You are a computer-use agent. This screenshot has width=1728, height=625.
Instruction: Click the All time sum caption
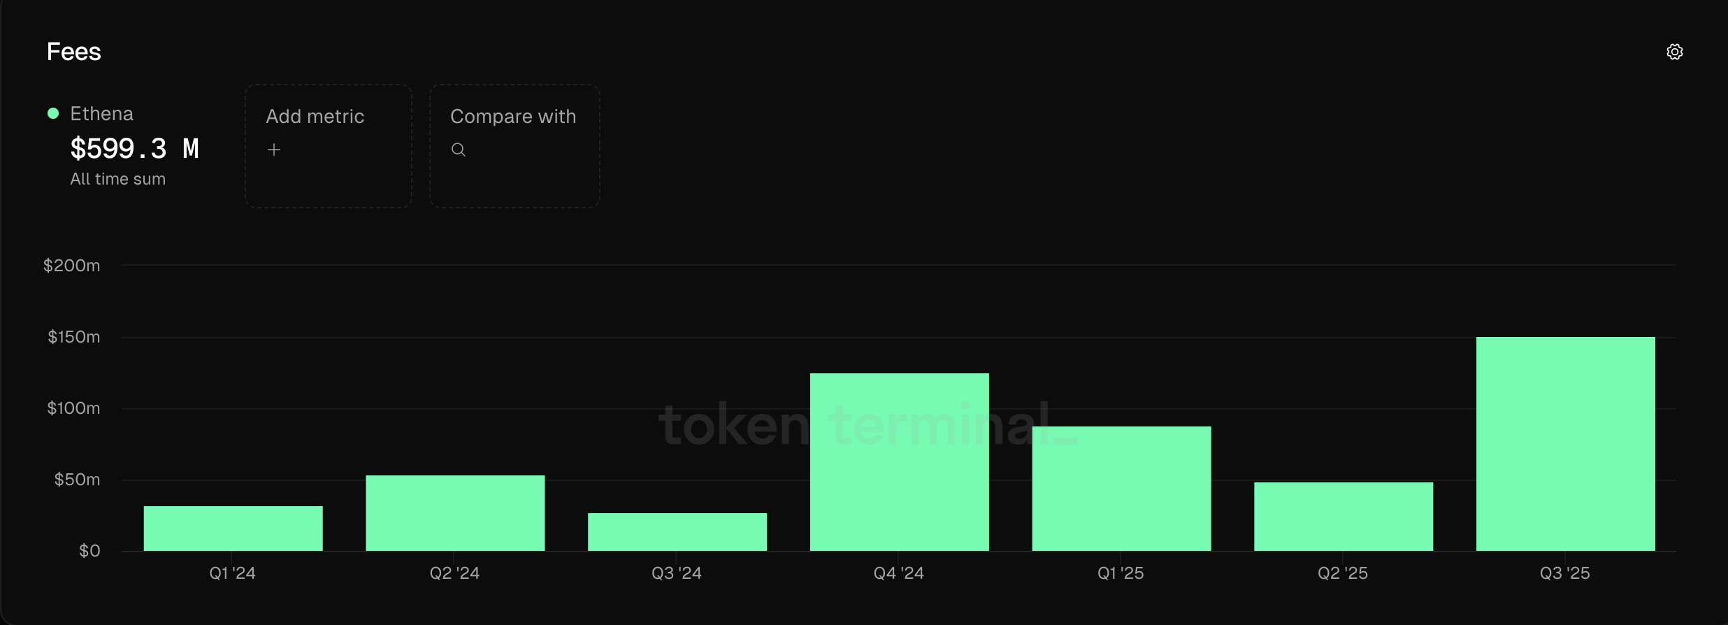[x=117, y=179]
